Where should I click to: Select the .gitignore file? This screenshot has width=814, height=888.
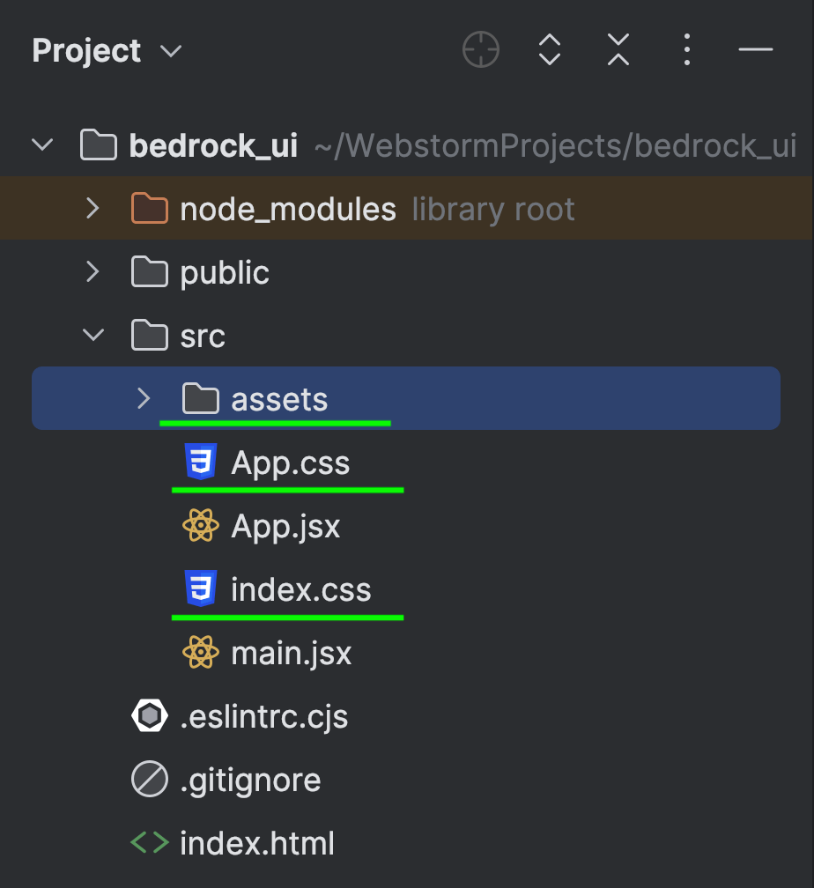(250, 780)
